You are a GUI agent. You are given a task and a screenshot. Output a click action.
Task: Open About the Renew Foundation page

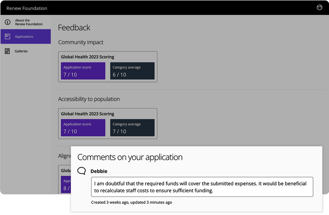[x=29, y=22]
